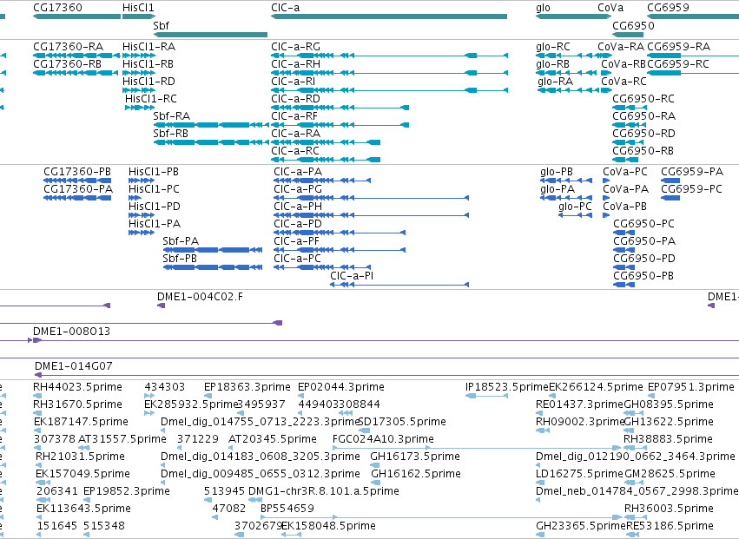Open EST EP02044.3prime
739x539 pixels.
point(340,387)
